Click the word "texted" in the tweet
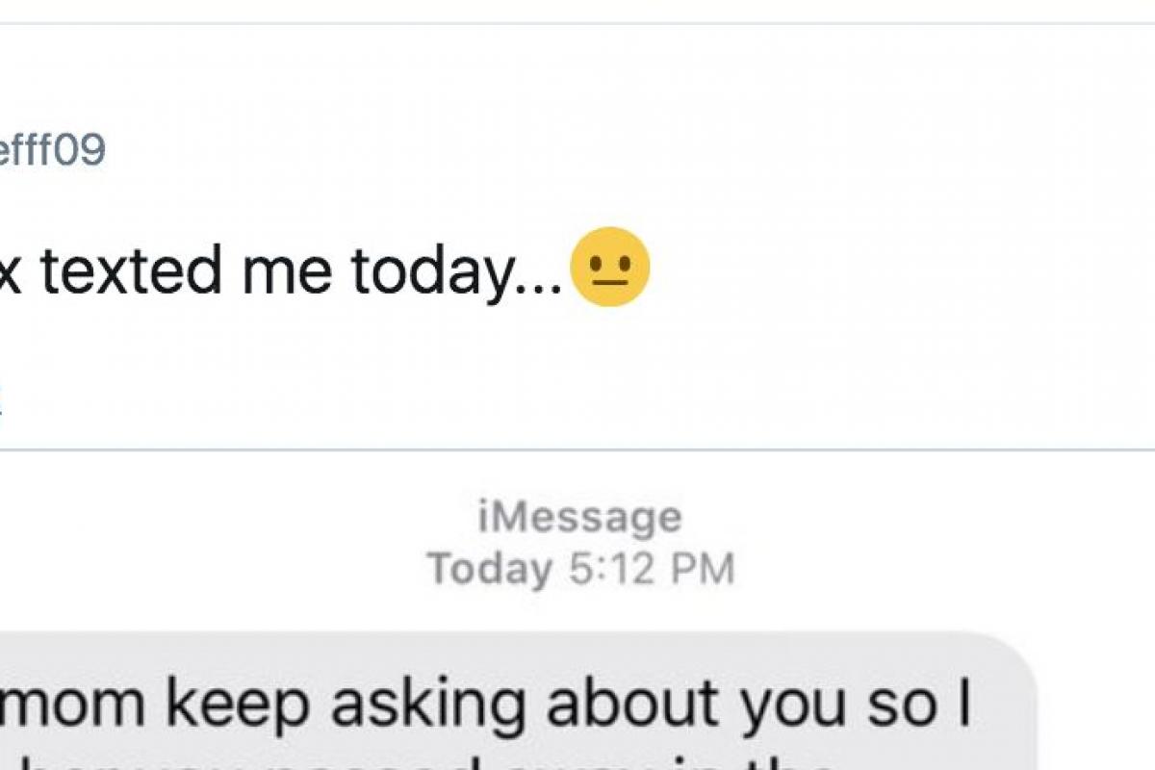This screenshot has height=770, width=1155. click(135, 270)
